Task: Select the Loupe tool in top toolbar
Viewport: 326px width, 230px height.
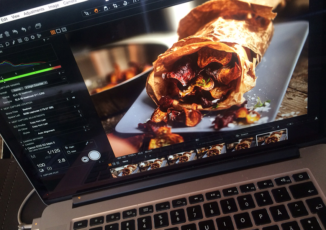Action: (x=106, y=8)
